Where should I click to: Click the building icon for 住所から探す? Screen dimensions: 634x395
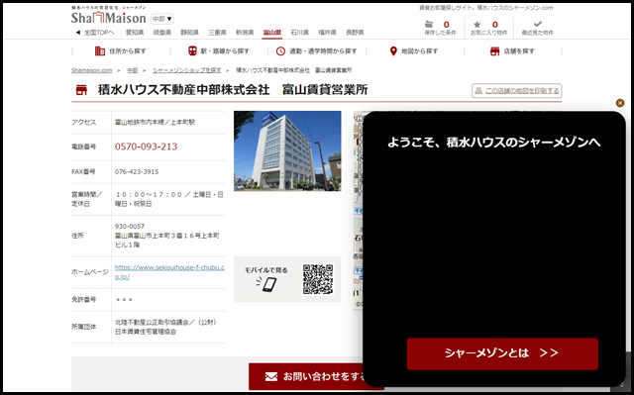click(x=100, y=50)
